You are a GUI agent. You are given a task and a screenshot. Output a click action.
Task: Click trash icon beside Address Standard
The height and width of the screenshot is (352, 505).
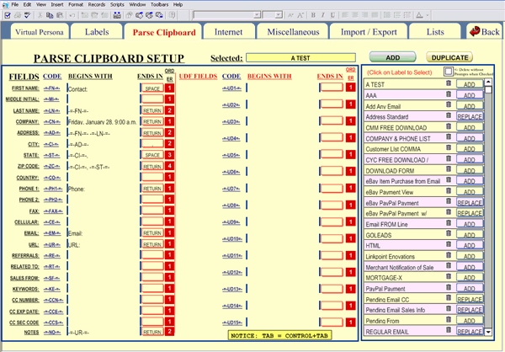[449, 115]
